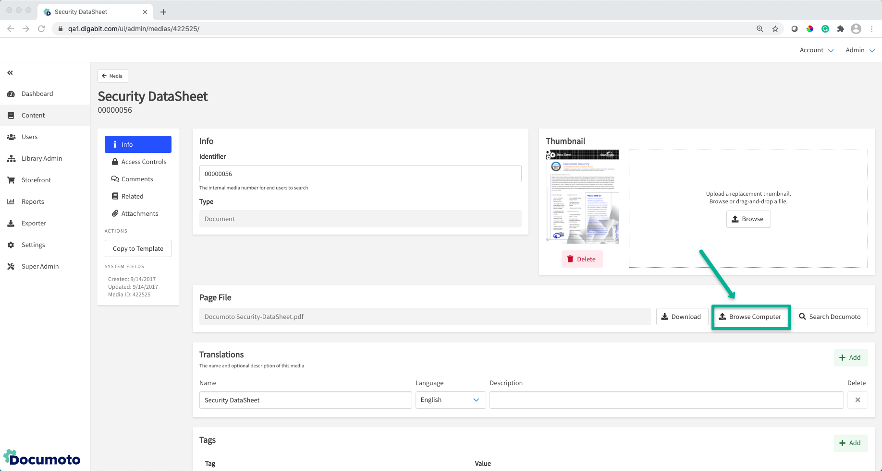
Task: Expand the Admin dropdown menu
Action: coord(860,50)
